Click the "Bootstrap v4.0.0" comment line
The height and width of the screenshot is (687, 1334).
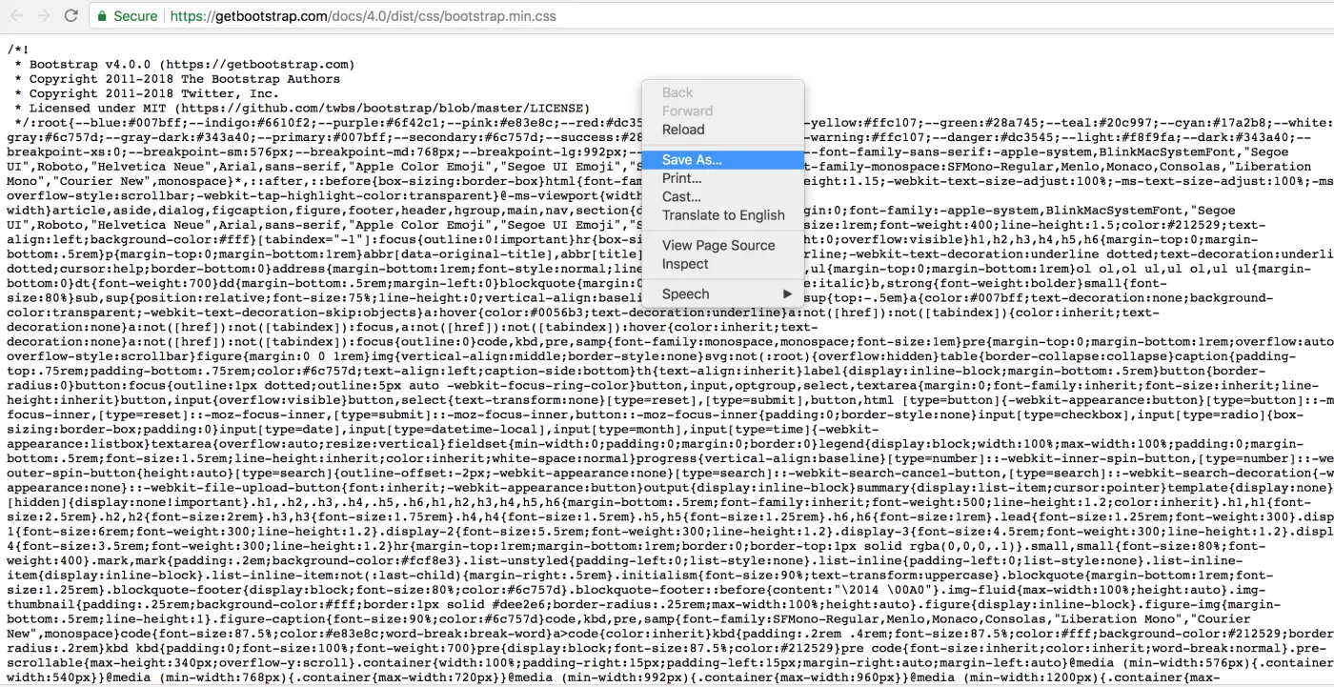[185, 64]
